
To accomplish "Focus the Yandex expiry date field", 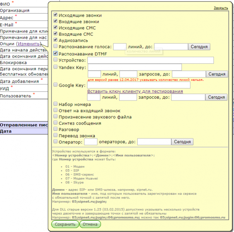I will (x=189, y=74).
